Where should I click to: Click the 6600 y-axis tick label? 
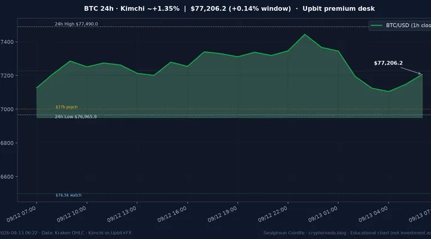pos(7,177)
